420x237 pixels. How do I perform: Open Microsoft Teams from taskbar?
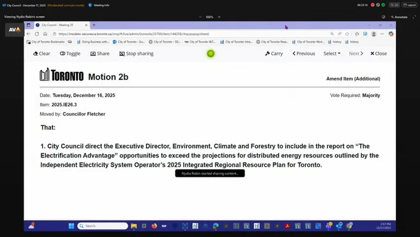tap(329, 226)
